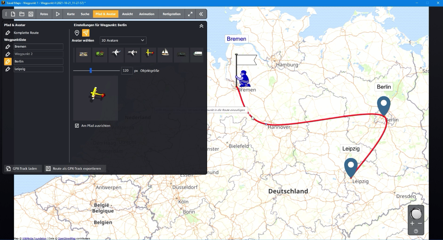Collapse the Wegpunkt settings panel chevron
Image resolution: width=443 pixels, height=240 pixels.
[201, 25]
